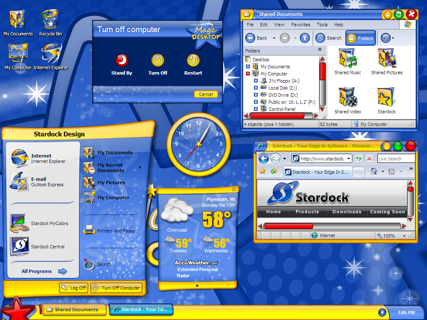
Task: Click the Turn Off power icon
Action: click(x=158, y=60)
